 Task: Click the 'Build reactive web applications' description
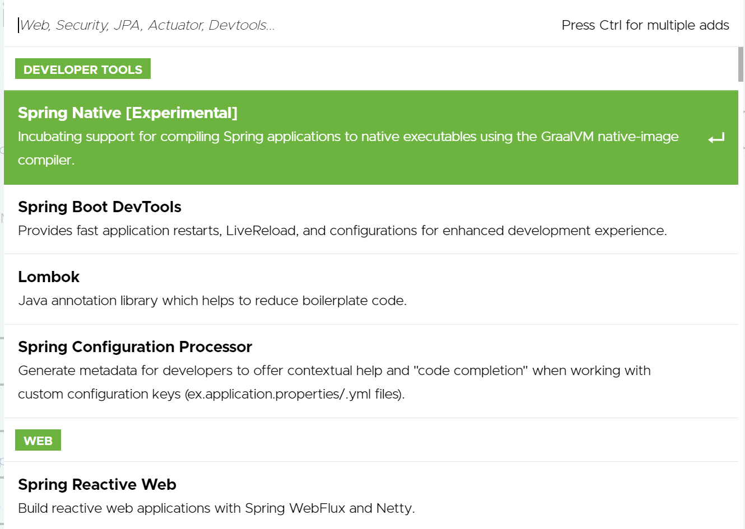(216, 508)
